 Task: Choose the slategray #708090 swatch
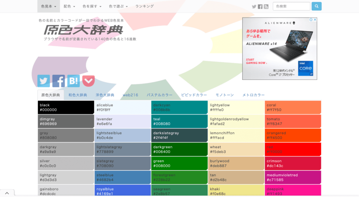pyautogui.click(x=122, y=163)
